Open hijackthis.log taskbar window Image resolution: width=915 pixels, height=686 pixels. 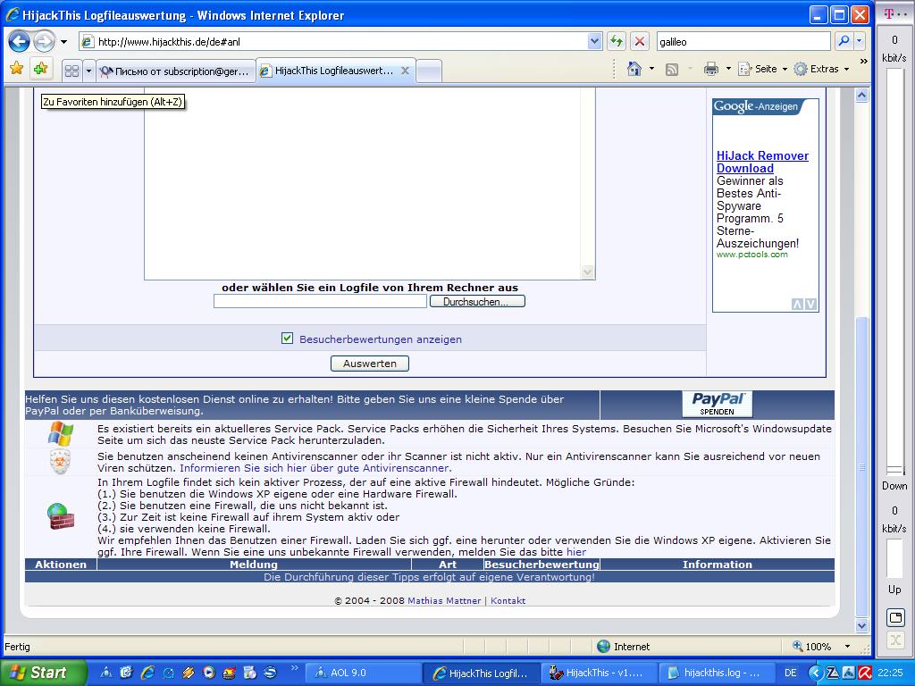click(x=715, y=673)
